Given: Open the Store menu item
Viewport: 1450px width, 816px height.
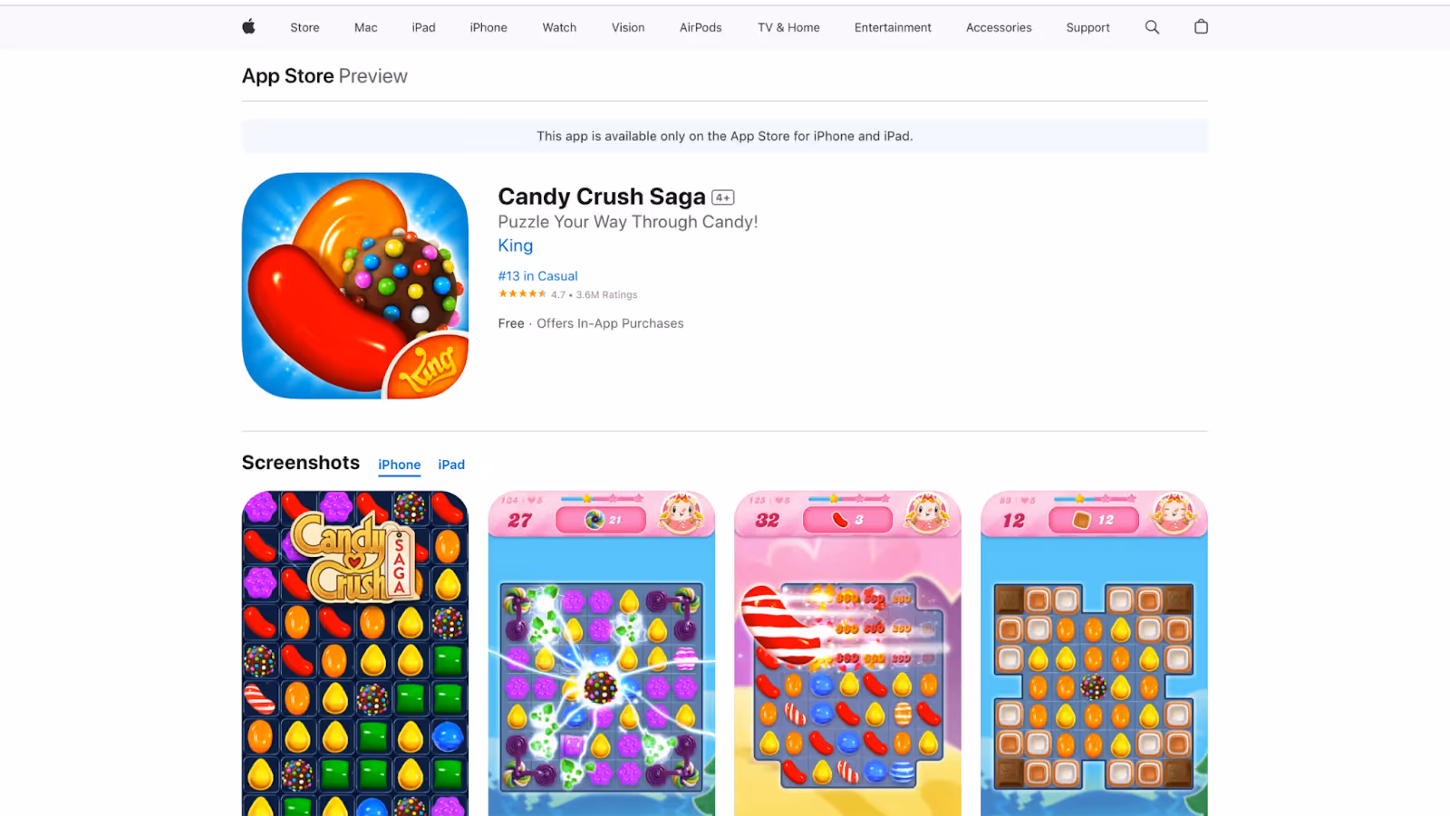Looking at the screenshot, I should [x=304, y=27].
